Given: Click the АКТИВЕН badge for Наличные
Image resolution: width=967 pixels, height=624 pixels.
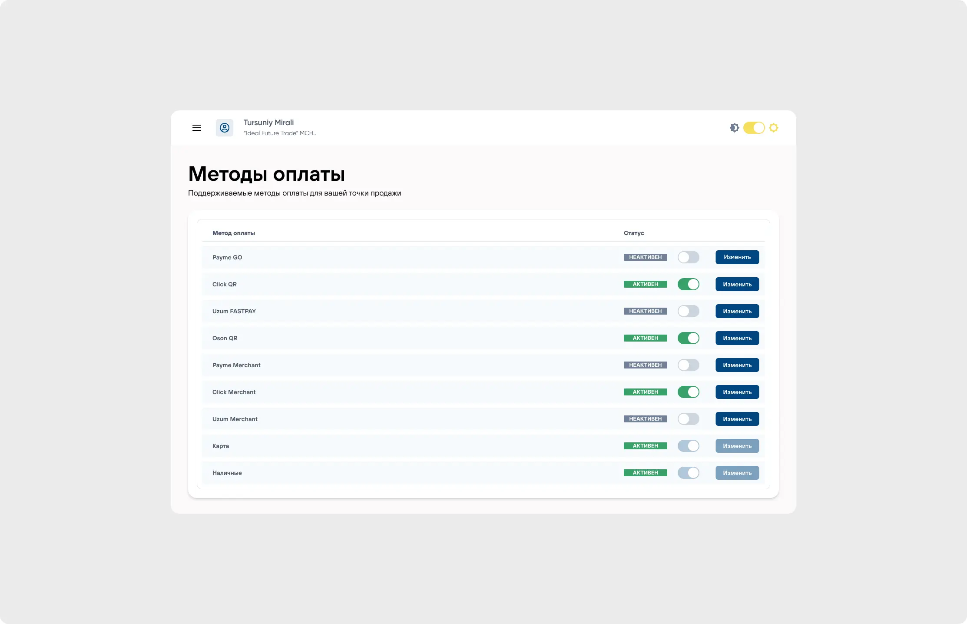Looking at the screenshot, I should coord(646,473).
